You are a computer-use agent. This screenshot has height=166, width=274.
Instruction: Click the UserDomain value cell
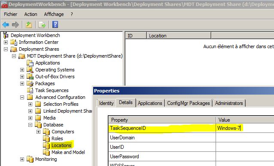pyautogui.click(x=245, y=138)
